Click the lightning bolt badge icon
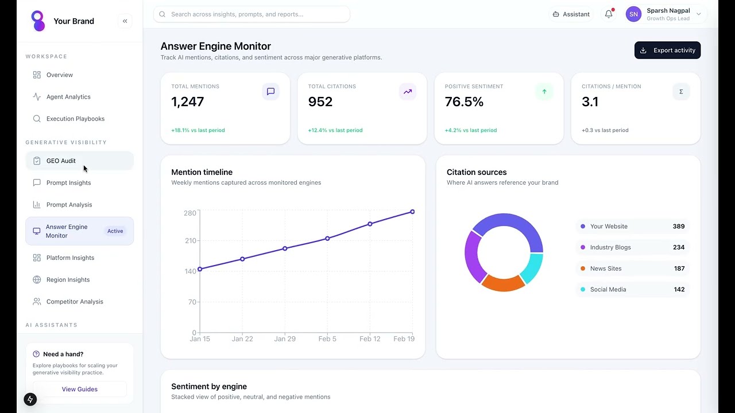The width and height of the screenshot is (735, 413). click(30, 399)
